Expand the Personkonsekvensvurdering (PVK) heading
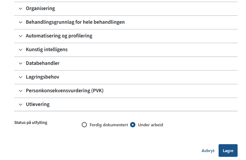The image size is (246, 160). point(65,91)
